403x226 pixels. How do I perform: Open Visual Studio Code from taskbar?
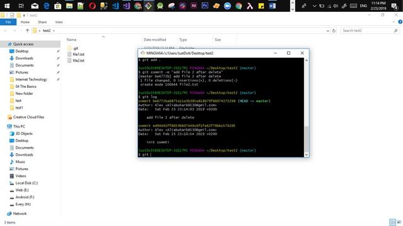click(115, 6)
